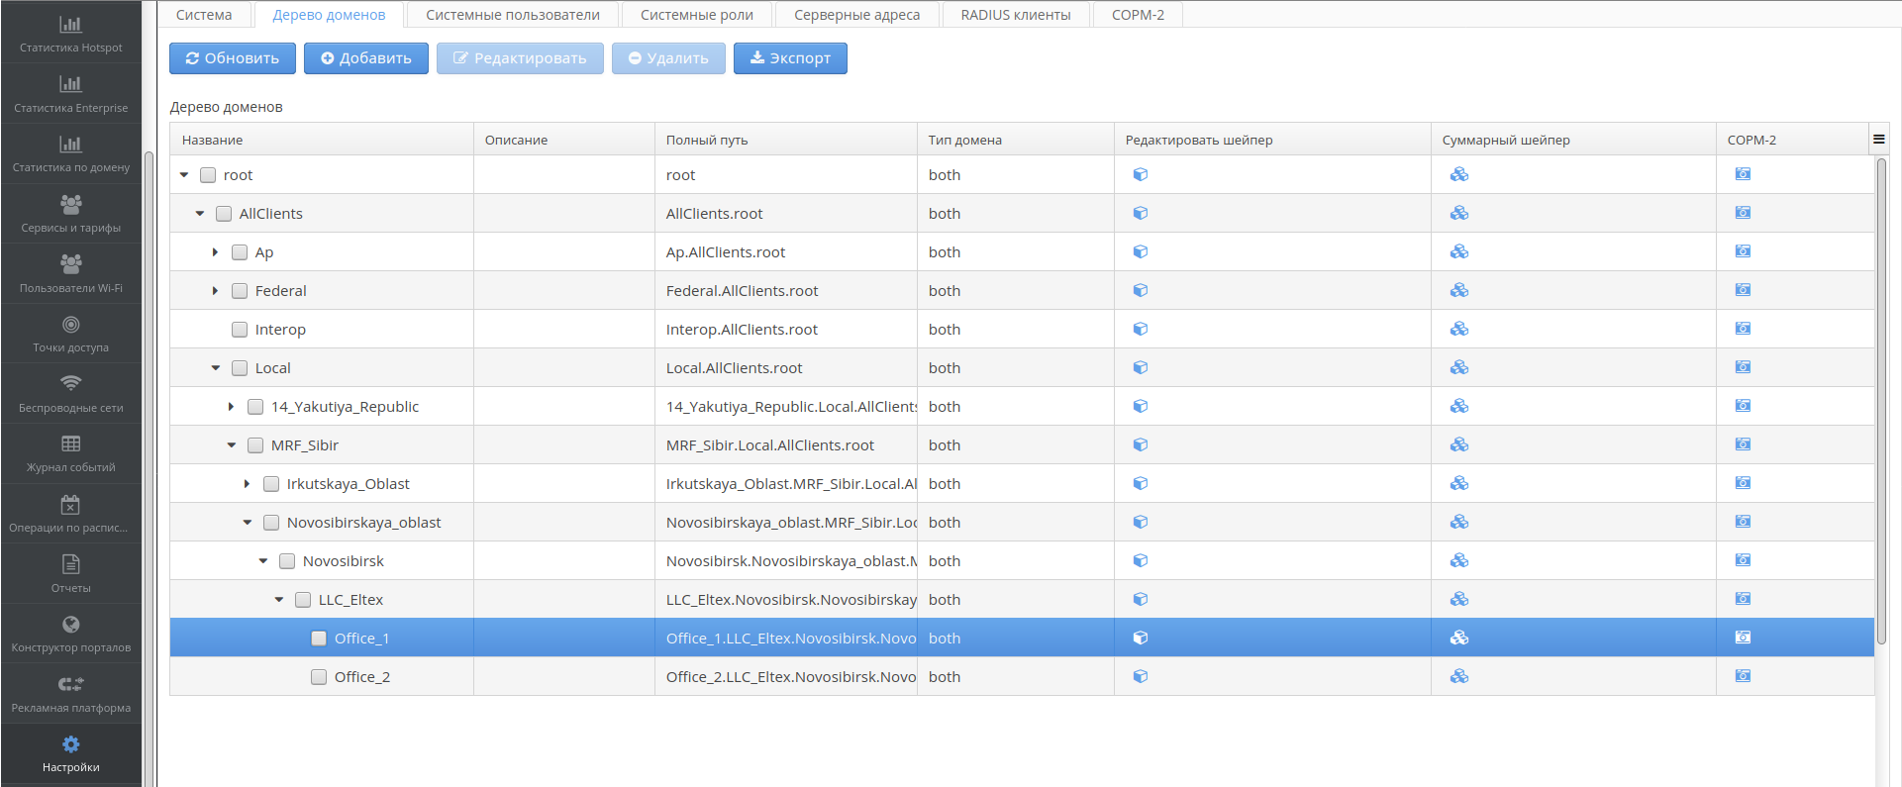1902x787 pixels.
Task: Collapse the MRF_Sibir node
Action: pyautogui.click(x=232, y=444)
